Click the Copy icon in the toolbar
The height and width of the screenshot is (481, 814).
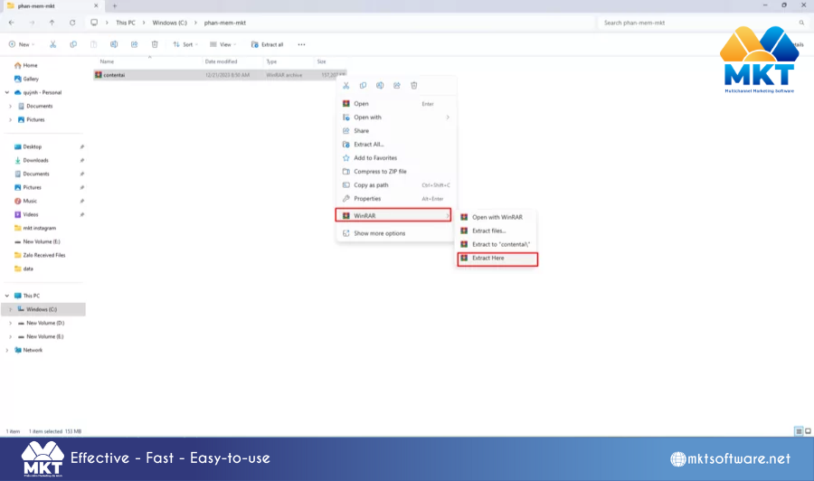(73, 44)
